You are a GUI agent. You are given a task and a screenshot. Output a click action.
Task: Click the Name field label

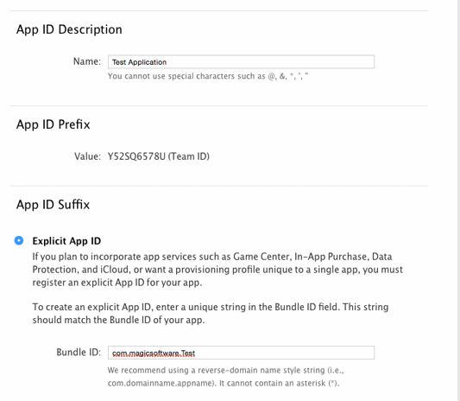pyautogui.click(x=87, y=61)
